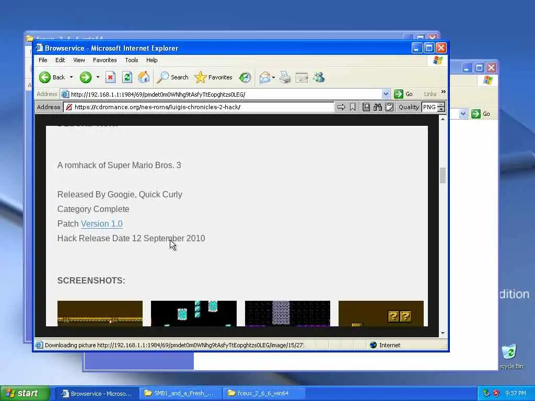Click the Stop loading icon
535x401 pixels.
(110, 77)
